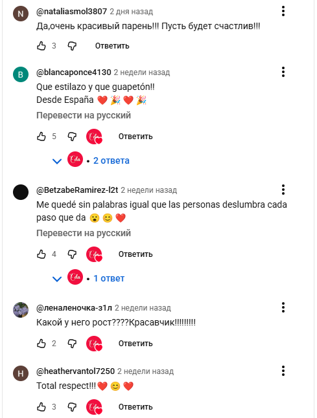Open the options menu for @BetzabeRamirez-l2t's comment
The width and height of the screenshot is (317, 418).
[283, 190]
